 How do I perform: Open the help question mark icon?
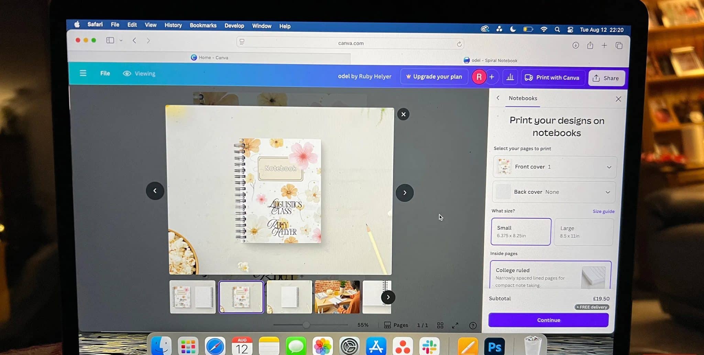pos(473,325)
